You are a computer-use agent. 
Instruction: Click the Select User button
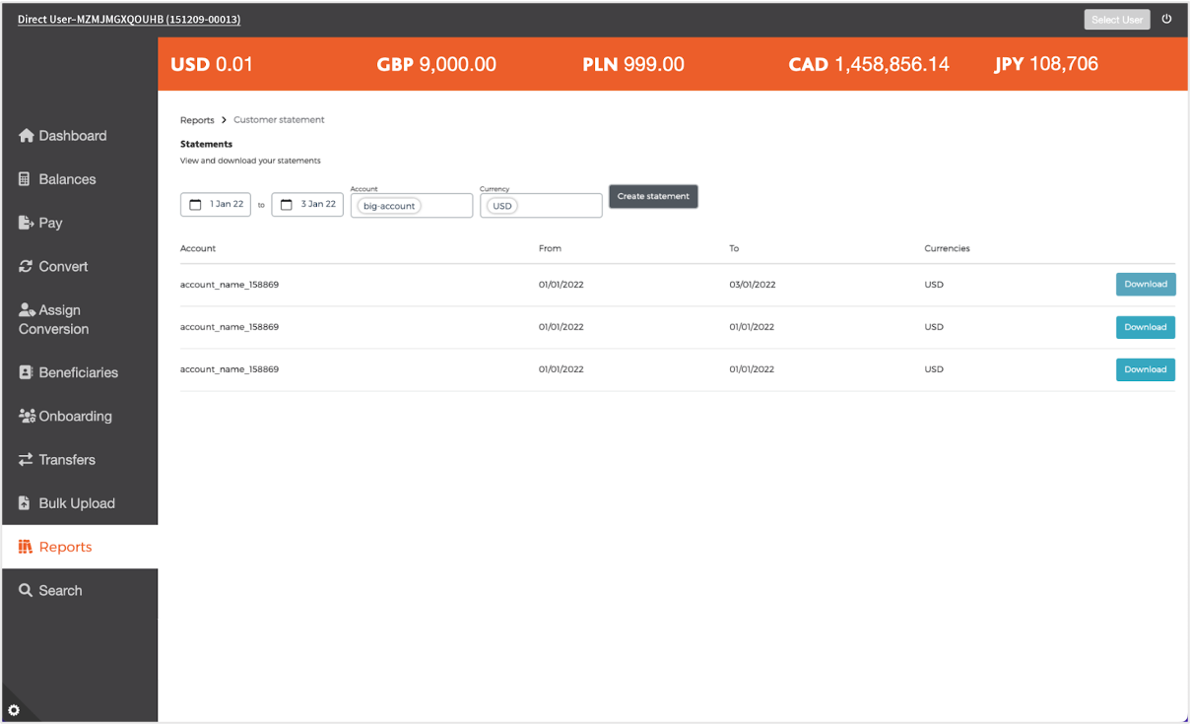click(1116, 20)
